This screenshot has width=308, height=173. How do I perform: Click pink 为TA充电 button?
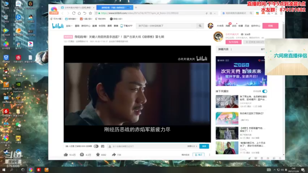(x=233, y=42)
